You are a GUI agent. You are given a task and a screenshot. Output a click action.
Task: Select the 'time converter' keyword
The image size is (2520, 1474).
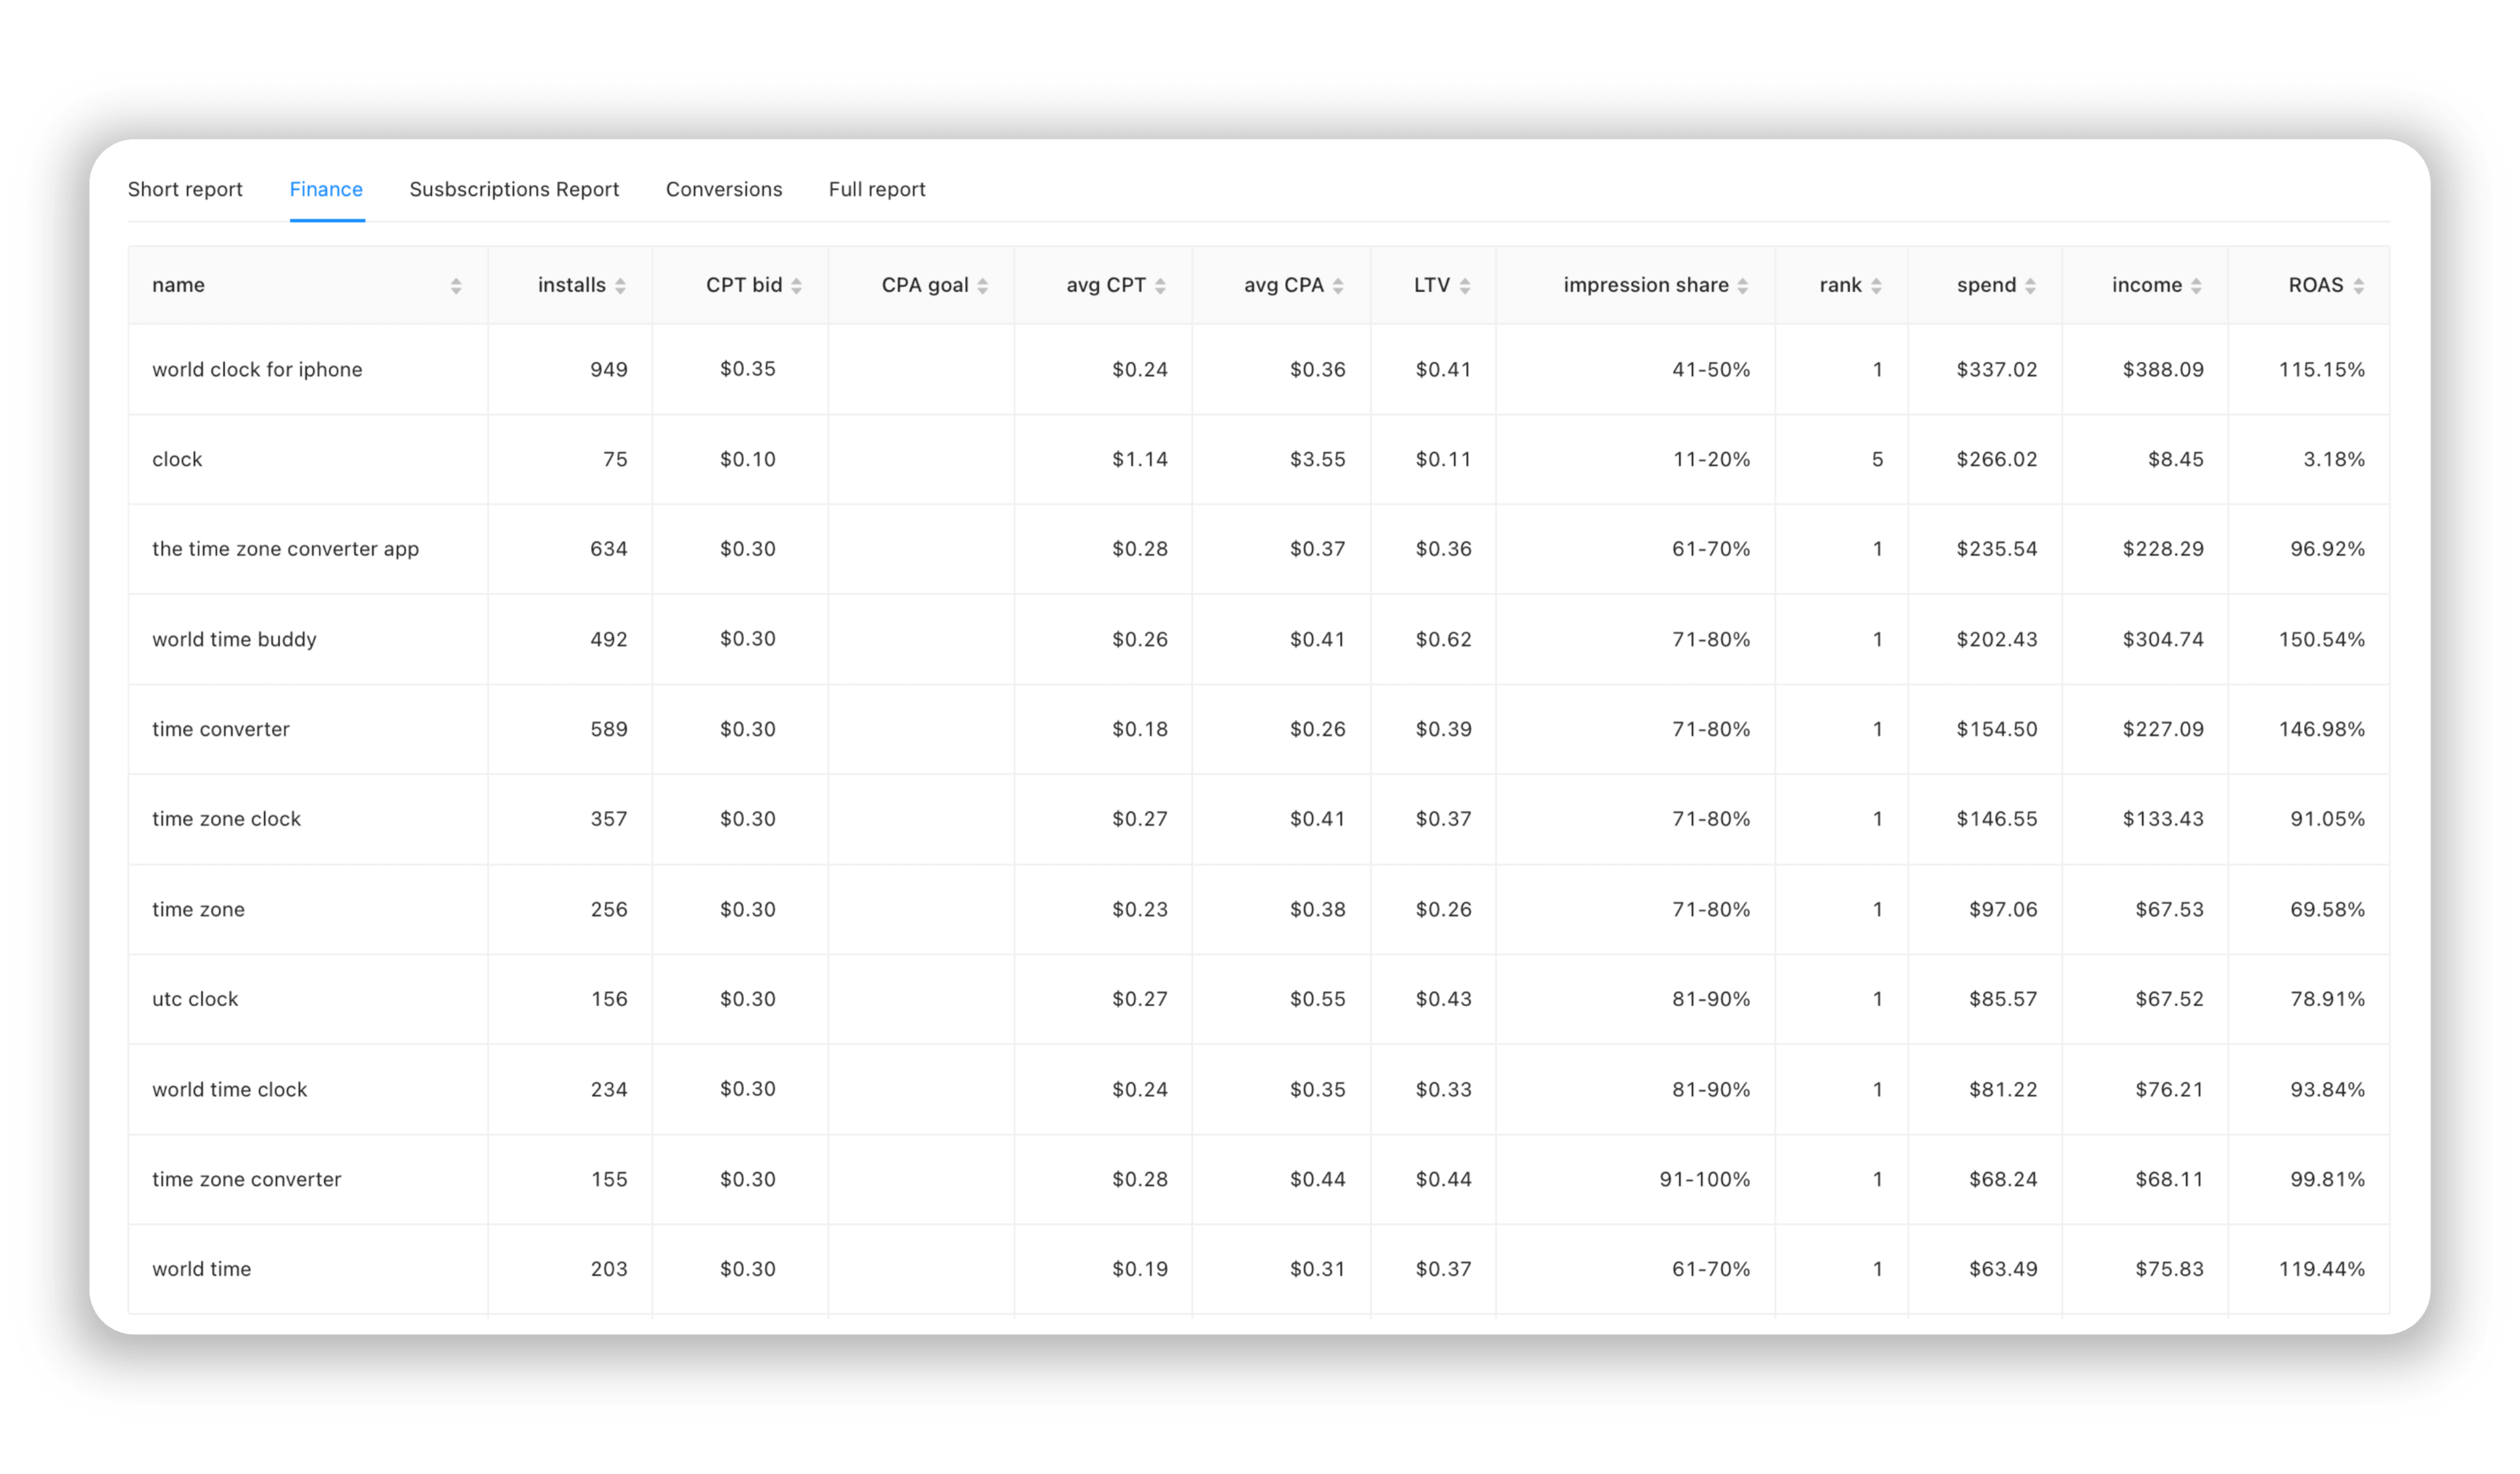(x=221, y=729)
